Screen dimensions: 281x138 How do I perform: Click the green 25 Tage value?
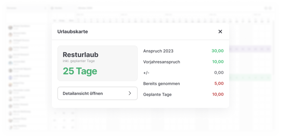click(x=80, y=71)
